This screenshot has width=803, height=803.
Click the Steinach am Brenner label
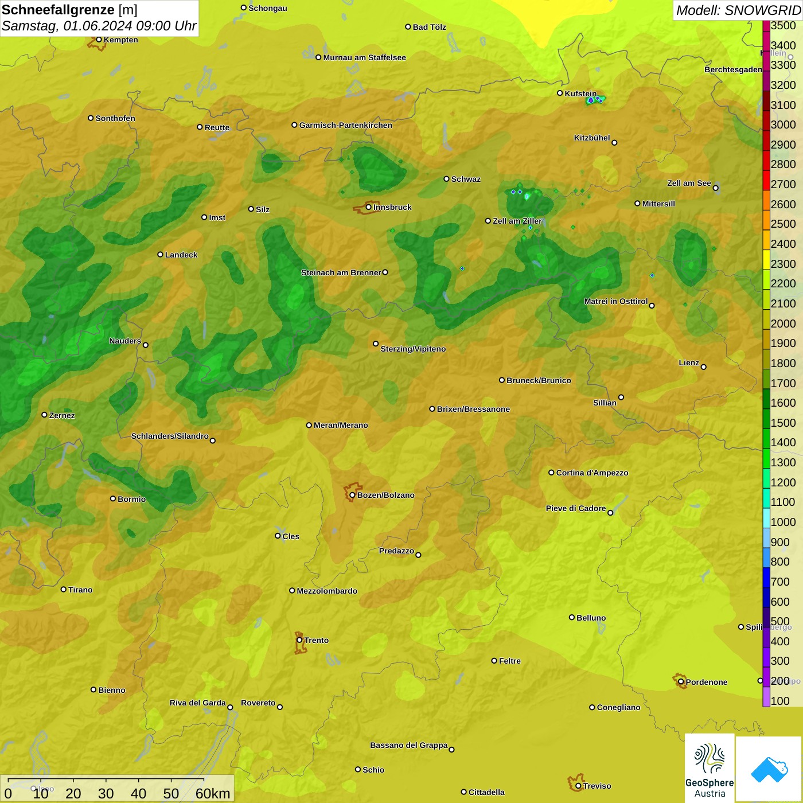[x=341, y=272]
